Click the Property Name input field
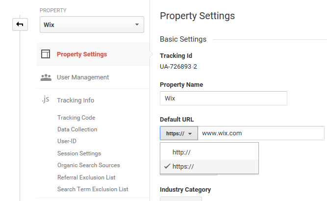Viewport: 327px width, 201px height. [224, 98]
